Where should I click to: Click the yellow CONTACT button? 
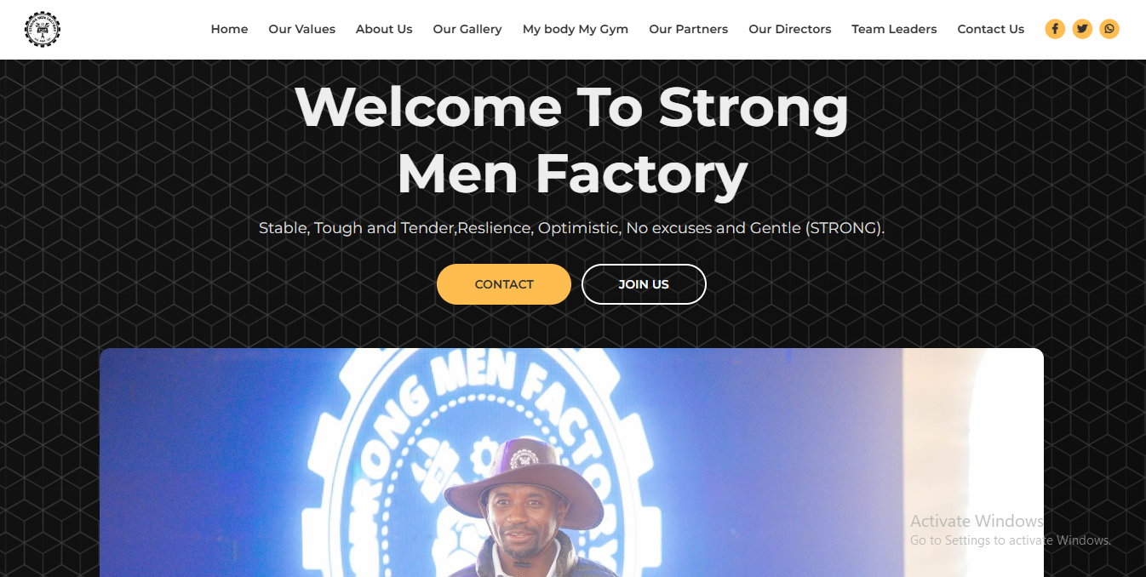pyautogui.click(x=504, y=284)
